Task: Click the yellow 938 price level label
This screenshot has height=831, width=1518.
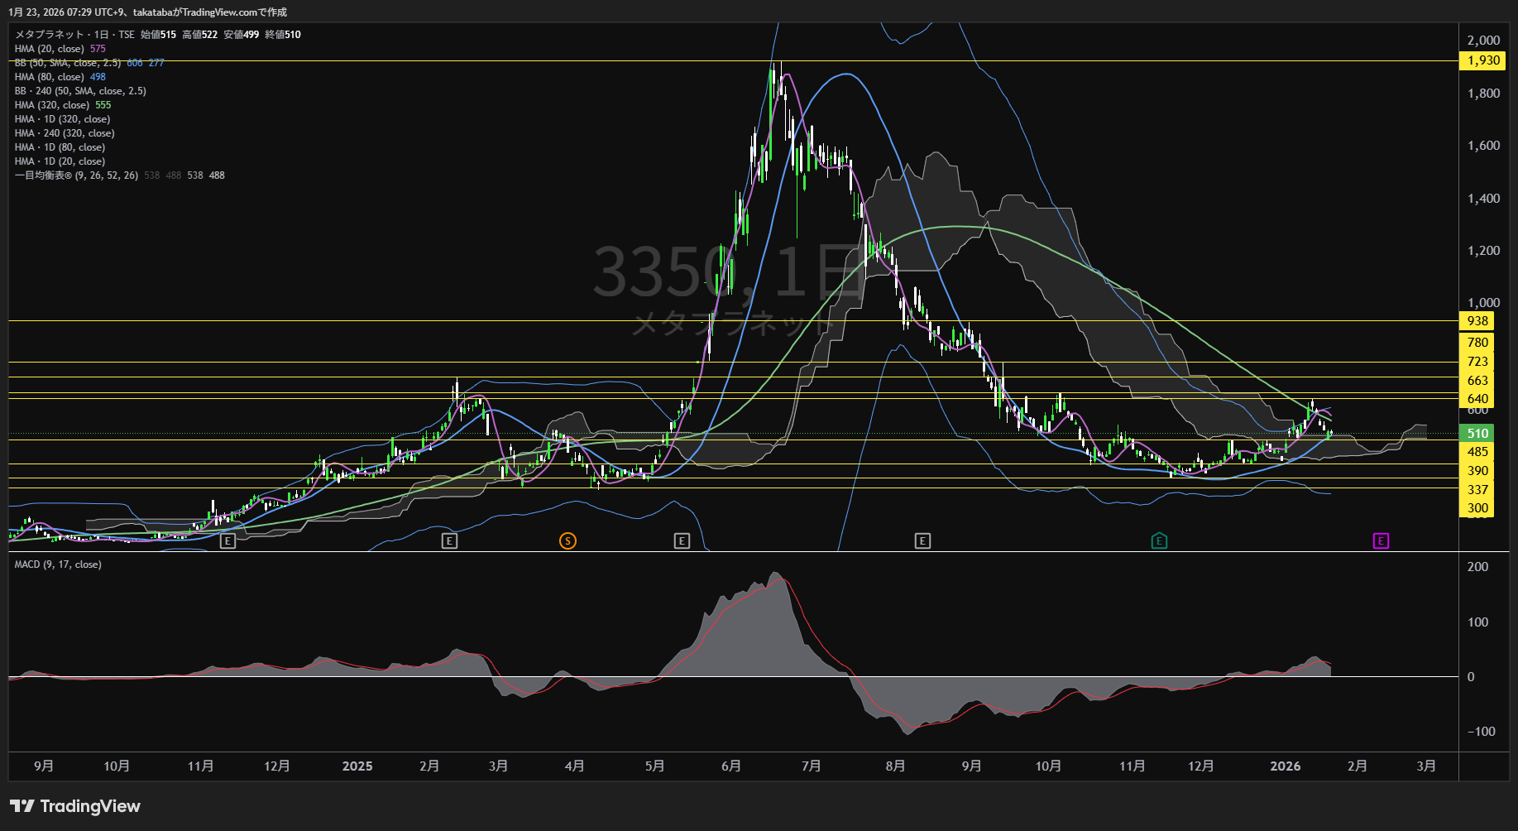Action: coord(1477,321)
